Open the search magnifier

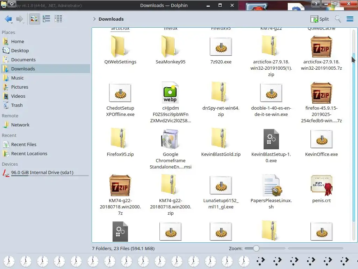(338, 19)
